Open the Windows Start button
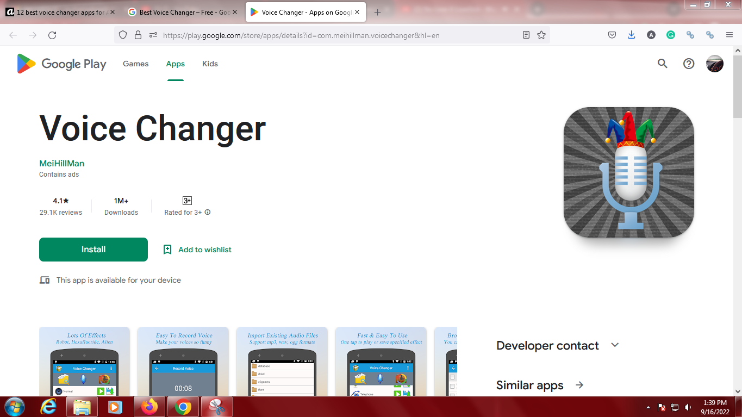 click(x=15, y=407)
